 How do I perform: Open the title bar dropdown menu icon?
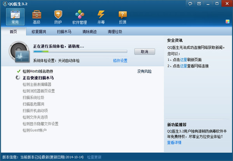(199, 3)
